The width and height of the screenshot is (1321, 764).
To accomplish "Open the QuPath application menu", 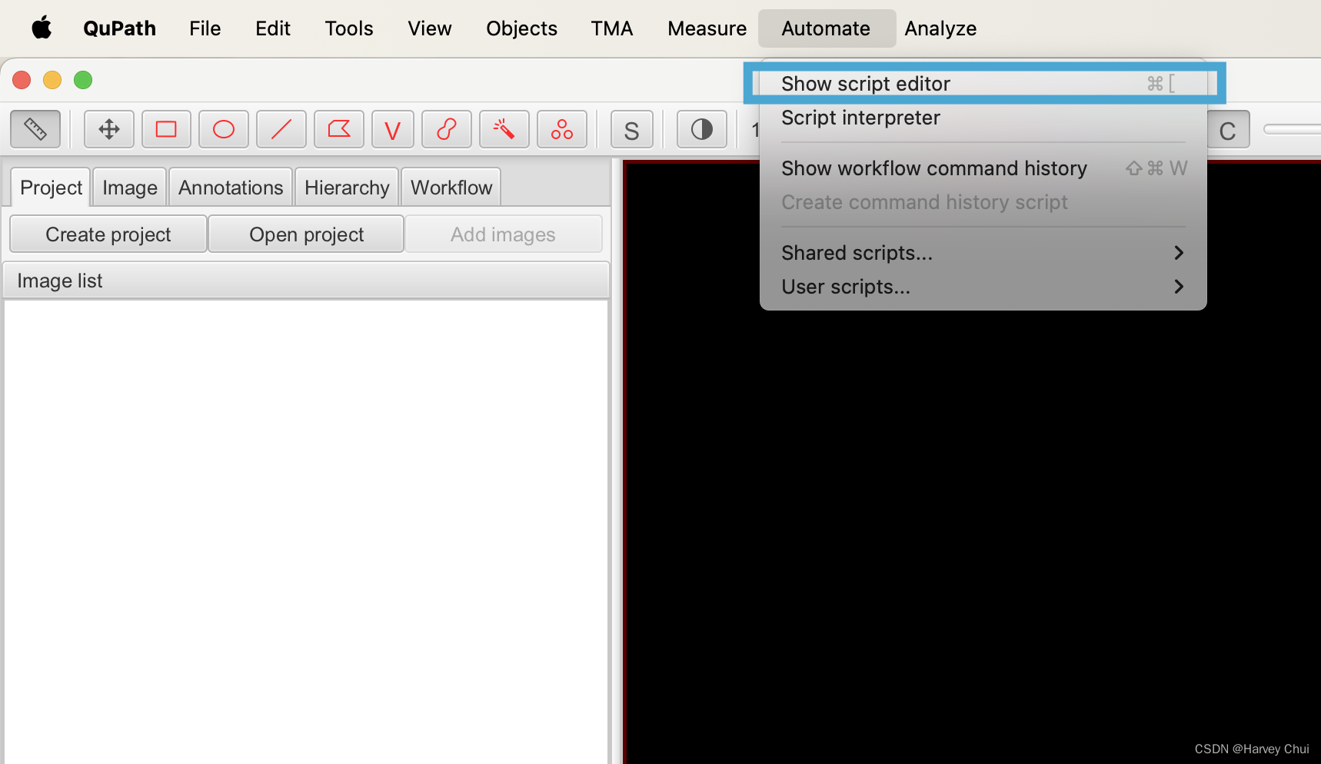I will pyautogui.click(x=119, y=28).
